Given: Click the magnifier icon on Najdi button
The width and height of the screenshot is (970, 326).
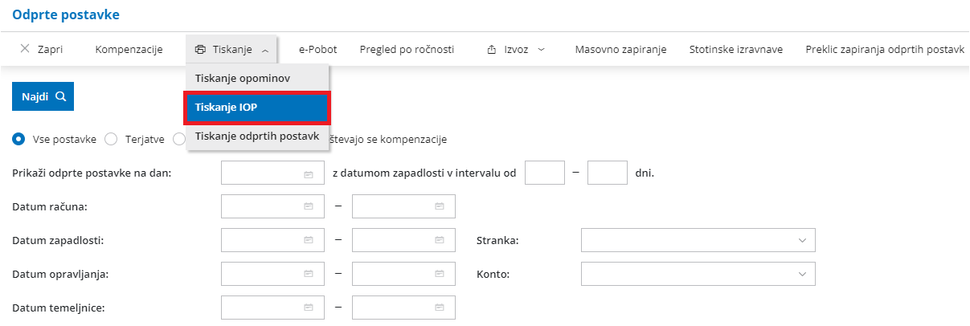Looking at the screenshot, I should click(59, 96).
